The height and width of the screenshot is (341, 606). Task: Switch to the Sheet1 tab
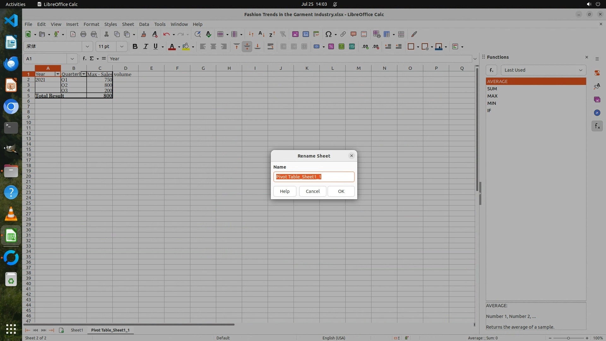pos(77,330)
